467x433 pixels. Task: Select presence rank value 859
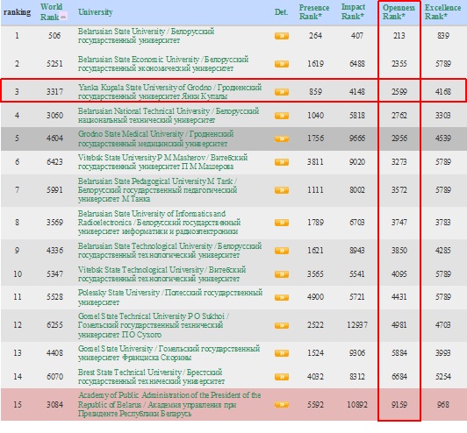point(315,91)
